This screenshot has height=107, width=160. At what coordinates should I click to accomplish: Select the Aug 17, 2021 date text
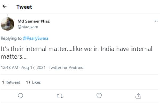[33, 68]
